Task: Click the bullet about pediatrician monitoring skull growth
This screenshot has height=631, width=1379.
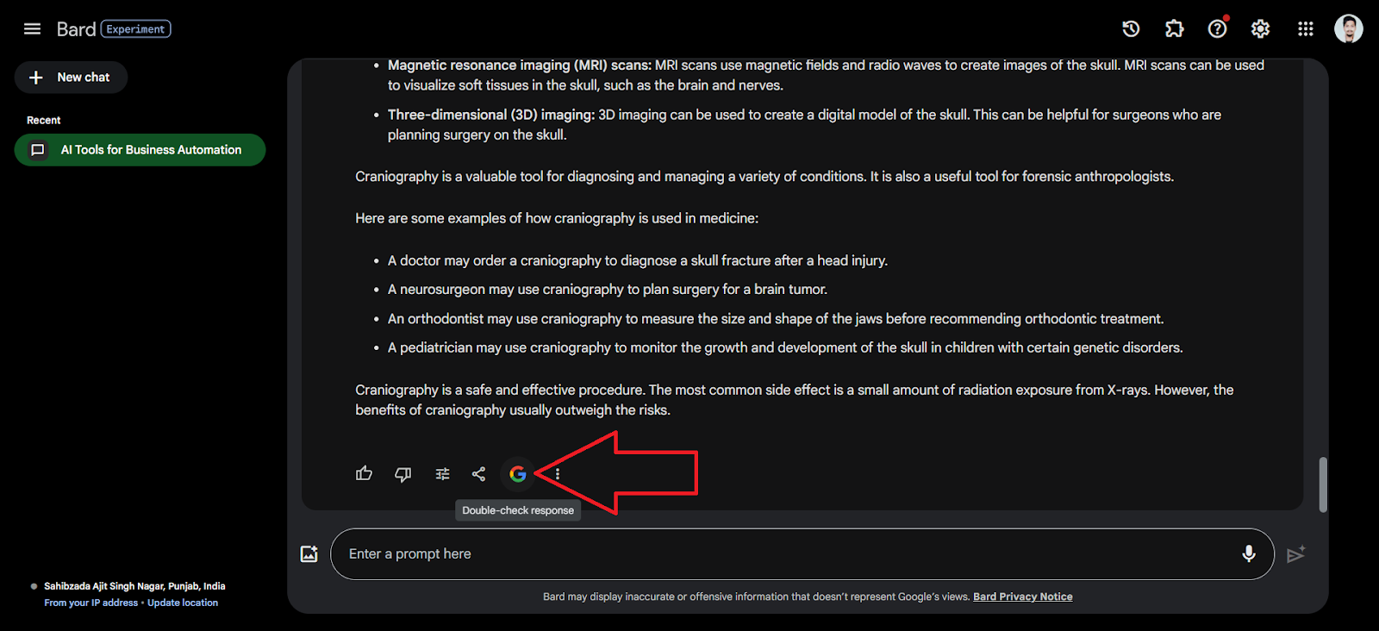Action: coord(785,347)
